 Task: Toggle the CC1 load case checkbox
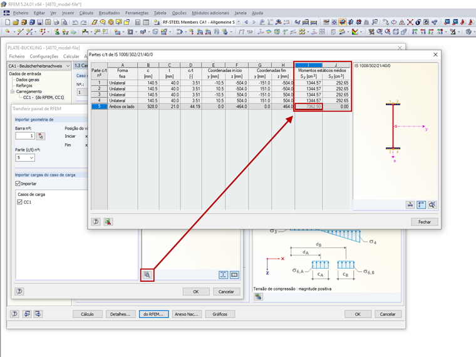tap(20, 202)
